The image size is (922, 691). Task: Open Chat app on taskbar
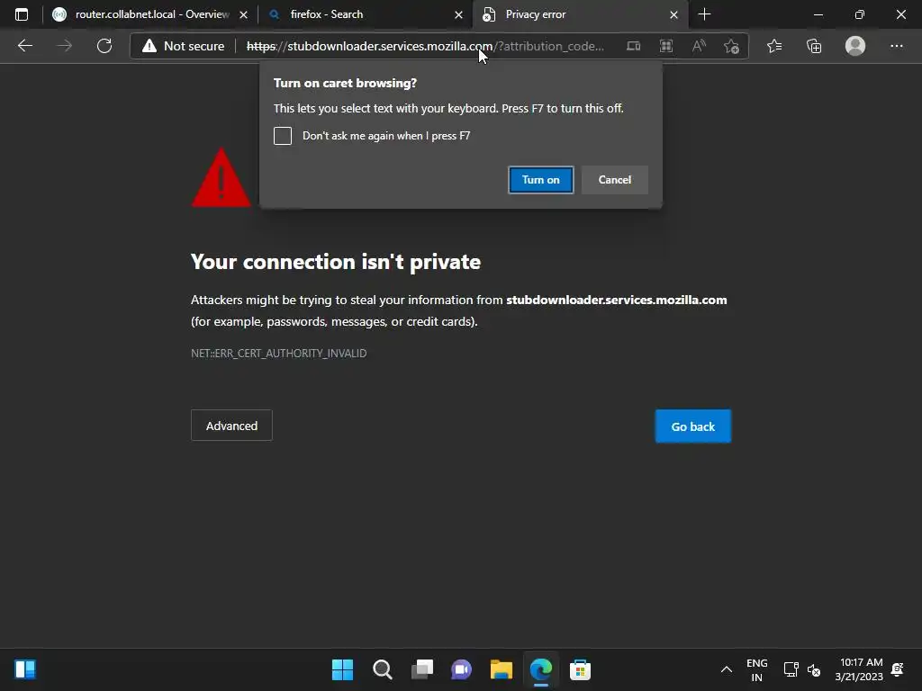[462, 669]
